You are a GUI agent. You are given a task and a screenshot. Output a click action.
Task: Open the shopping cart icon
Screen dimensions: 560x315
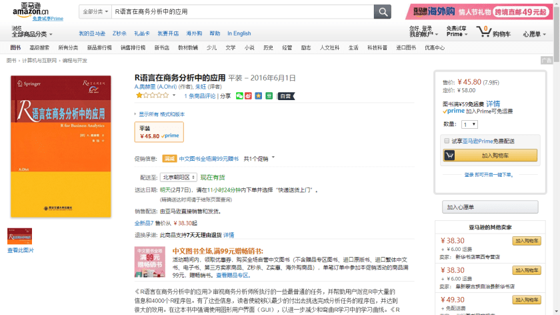coord(483,31)
